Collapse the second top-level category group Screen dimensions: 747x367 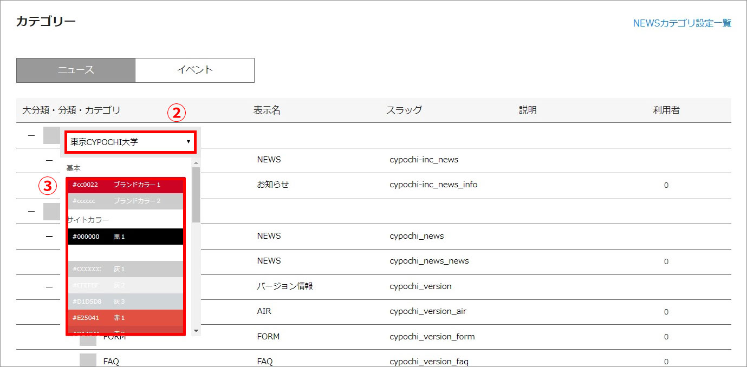coord(31,211)
